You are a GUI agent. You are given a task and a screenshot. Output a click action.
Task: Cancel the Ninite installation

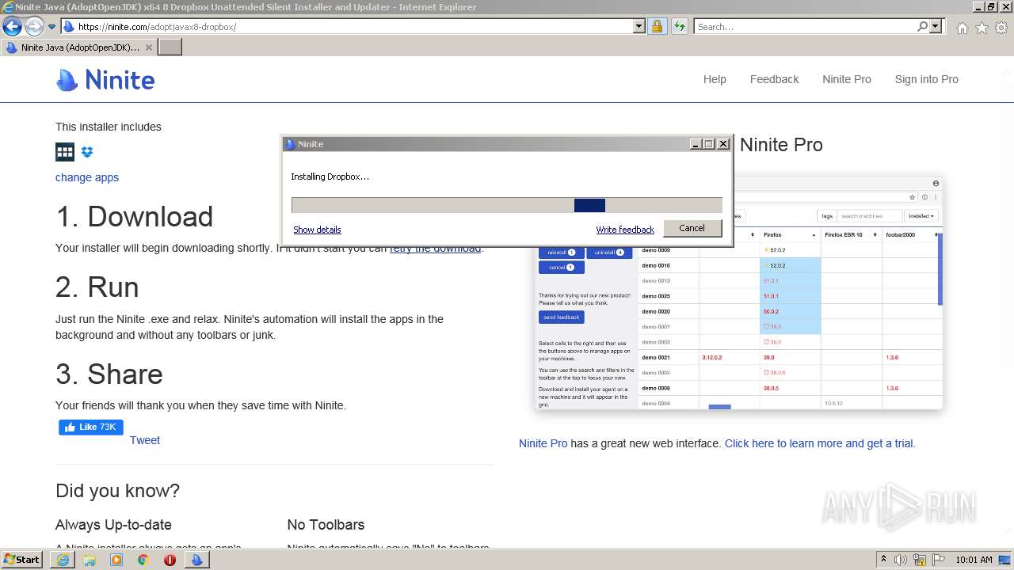(x=692, y=228)
